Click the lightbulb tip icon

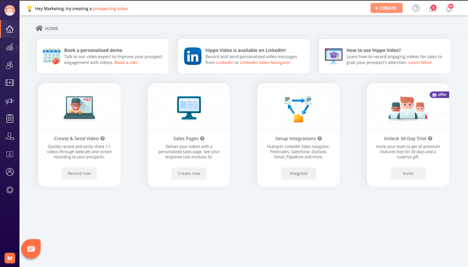29,8
